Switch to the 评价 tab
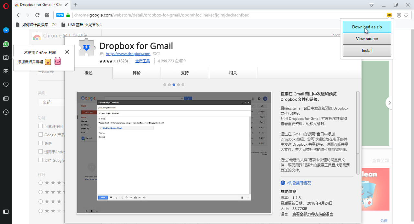 coord(137,73)
